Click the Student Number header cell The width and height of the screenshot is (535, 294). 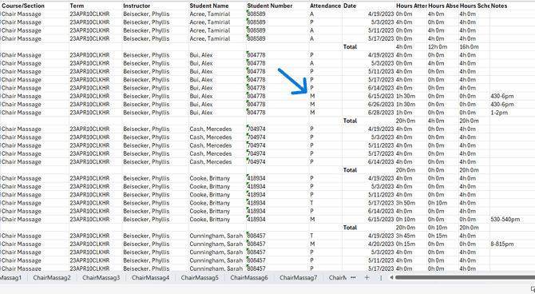[277, 6]
